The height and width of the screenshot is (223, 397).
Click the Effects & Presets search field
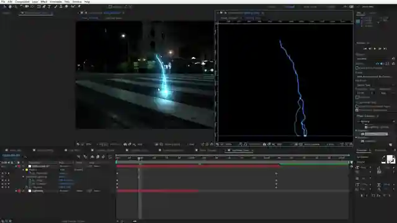[376, 121]
